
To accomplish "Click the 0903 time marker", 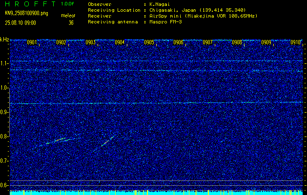I will click(90, 42).
